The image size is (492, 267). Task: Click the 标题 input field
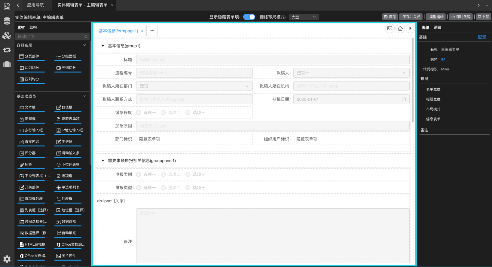tap(273, 60)
